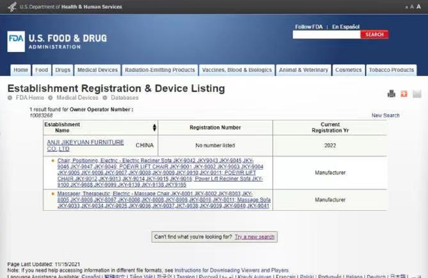Open the Radiation-Emitting Products tab
The image size is (428, 278).
coord(160,70)
